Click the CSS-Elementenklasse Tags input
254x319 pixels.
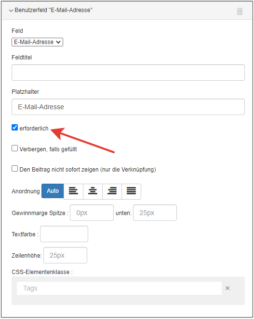point(119,288)
